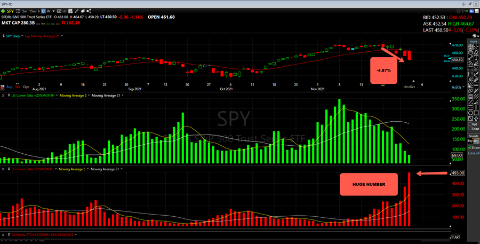Switch to the hourly h timeframe

39,11
